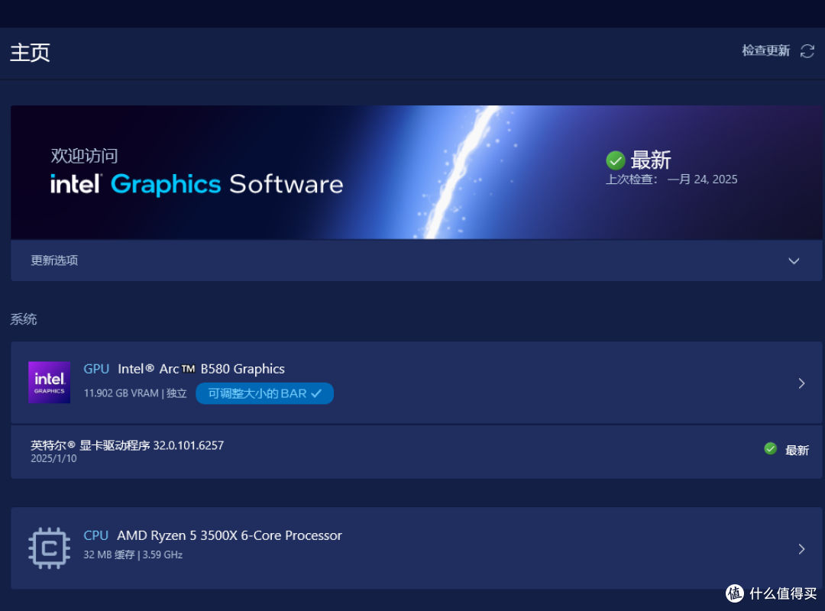Click the green check icon in the banner
Viewport: 825px width, 611px height.
click(616, 160)
